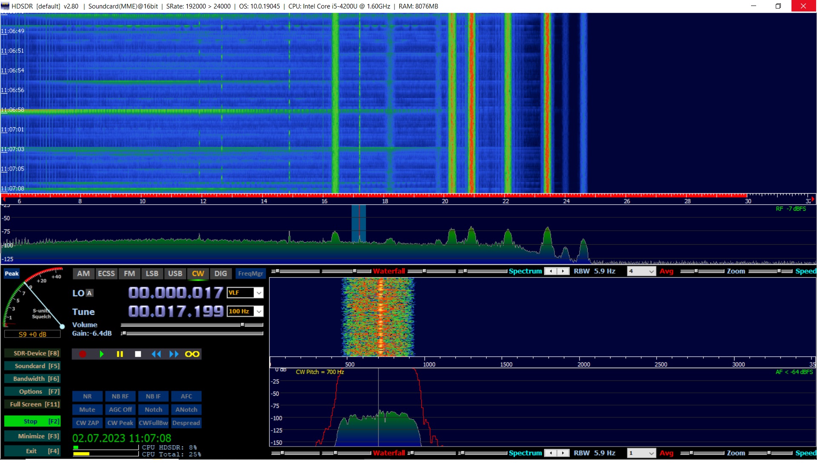Click the Volume slider track
The height and width of the screenshot is (463, 817).
[191, 325]
